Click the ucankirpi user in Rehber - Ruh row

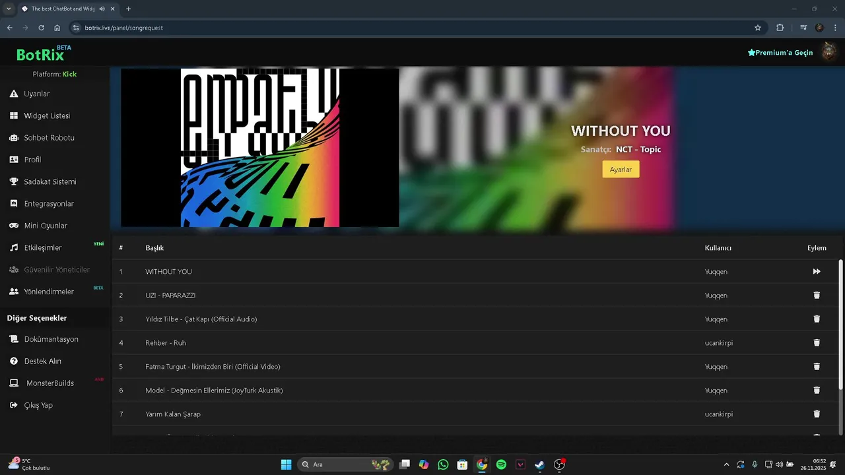[719, 342]
